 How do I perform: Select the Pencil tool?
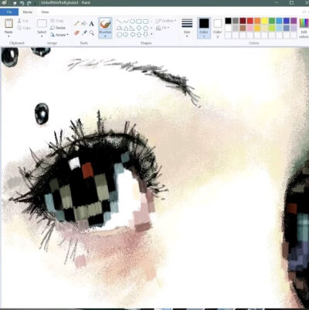point(76,24)
